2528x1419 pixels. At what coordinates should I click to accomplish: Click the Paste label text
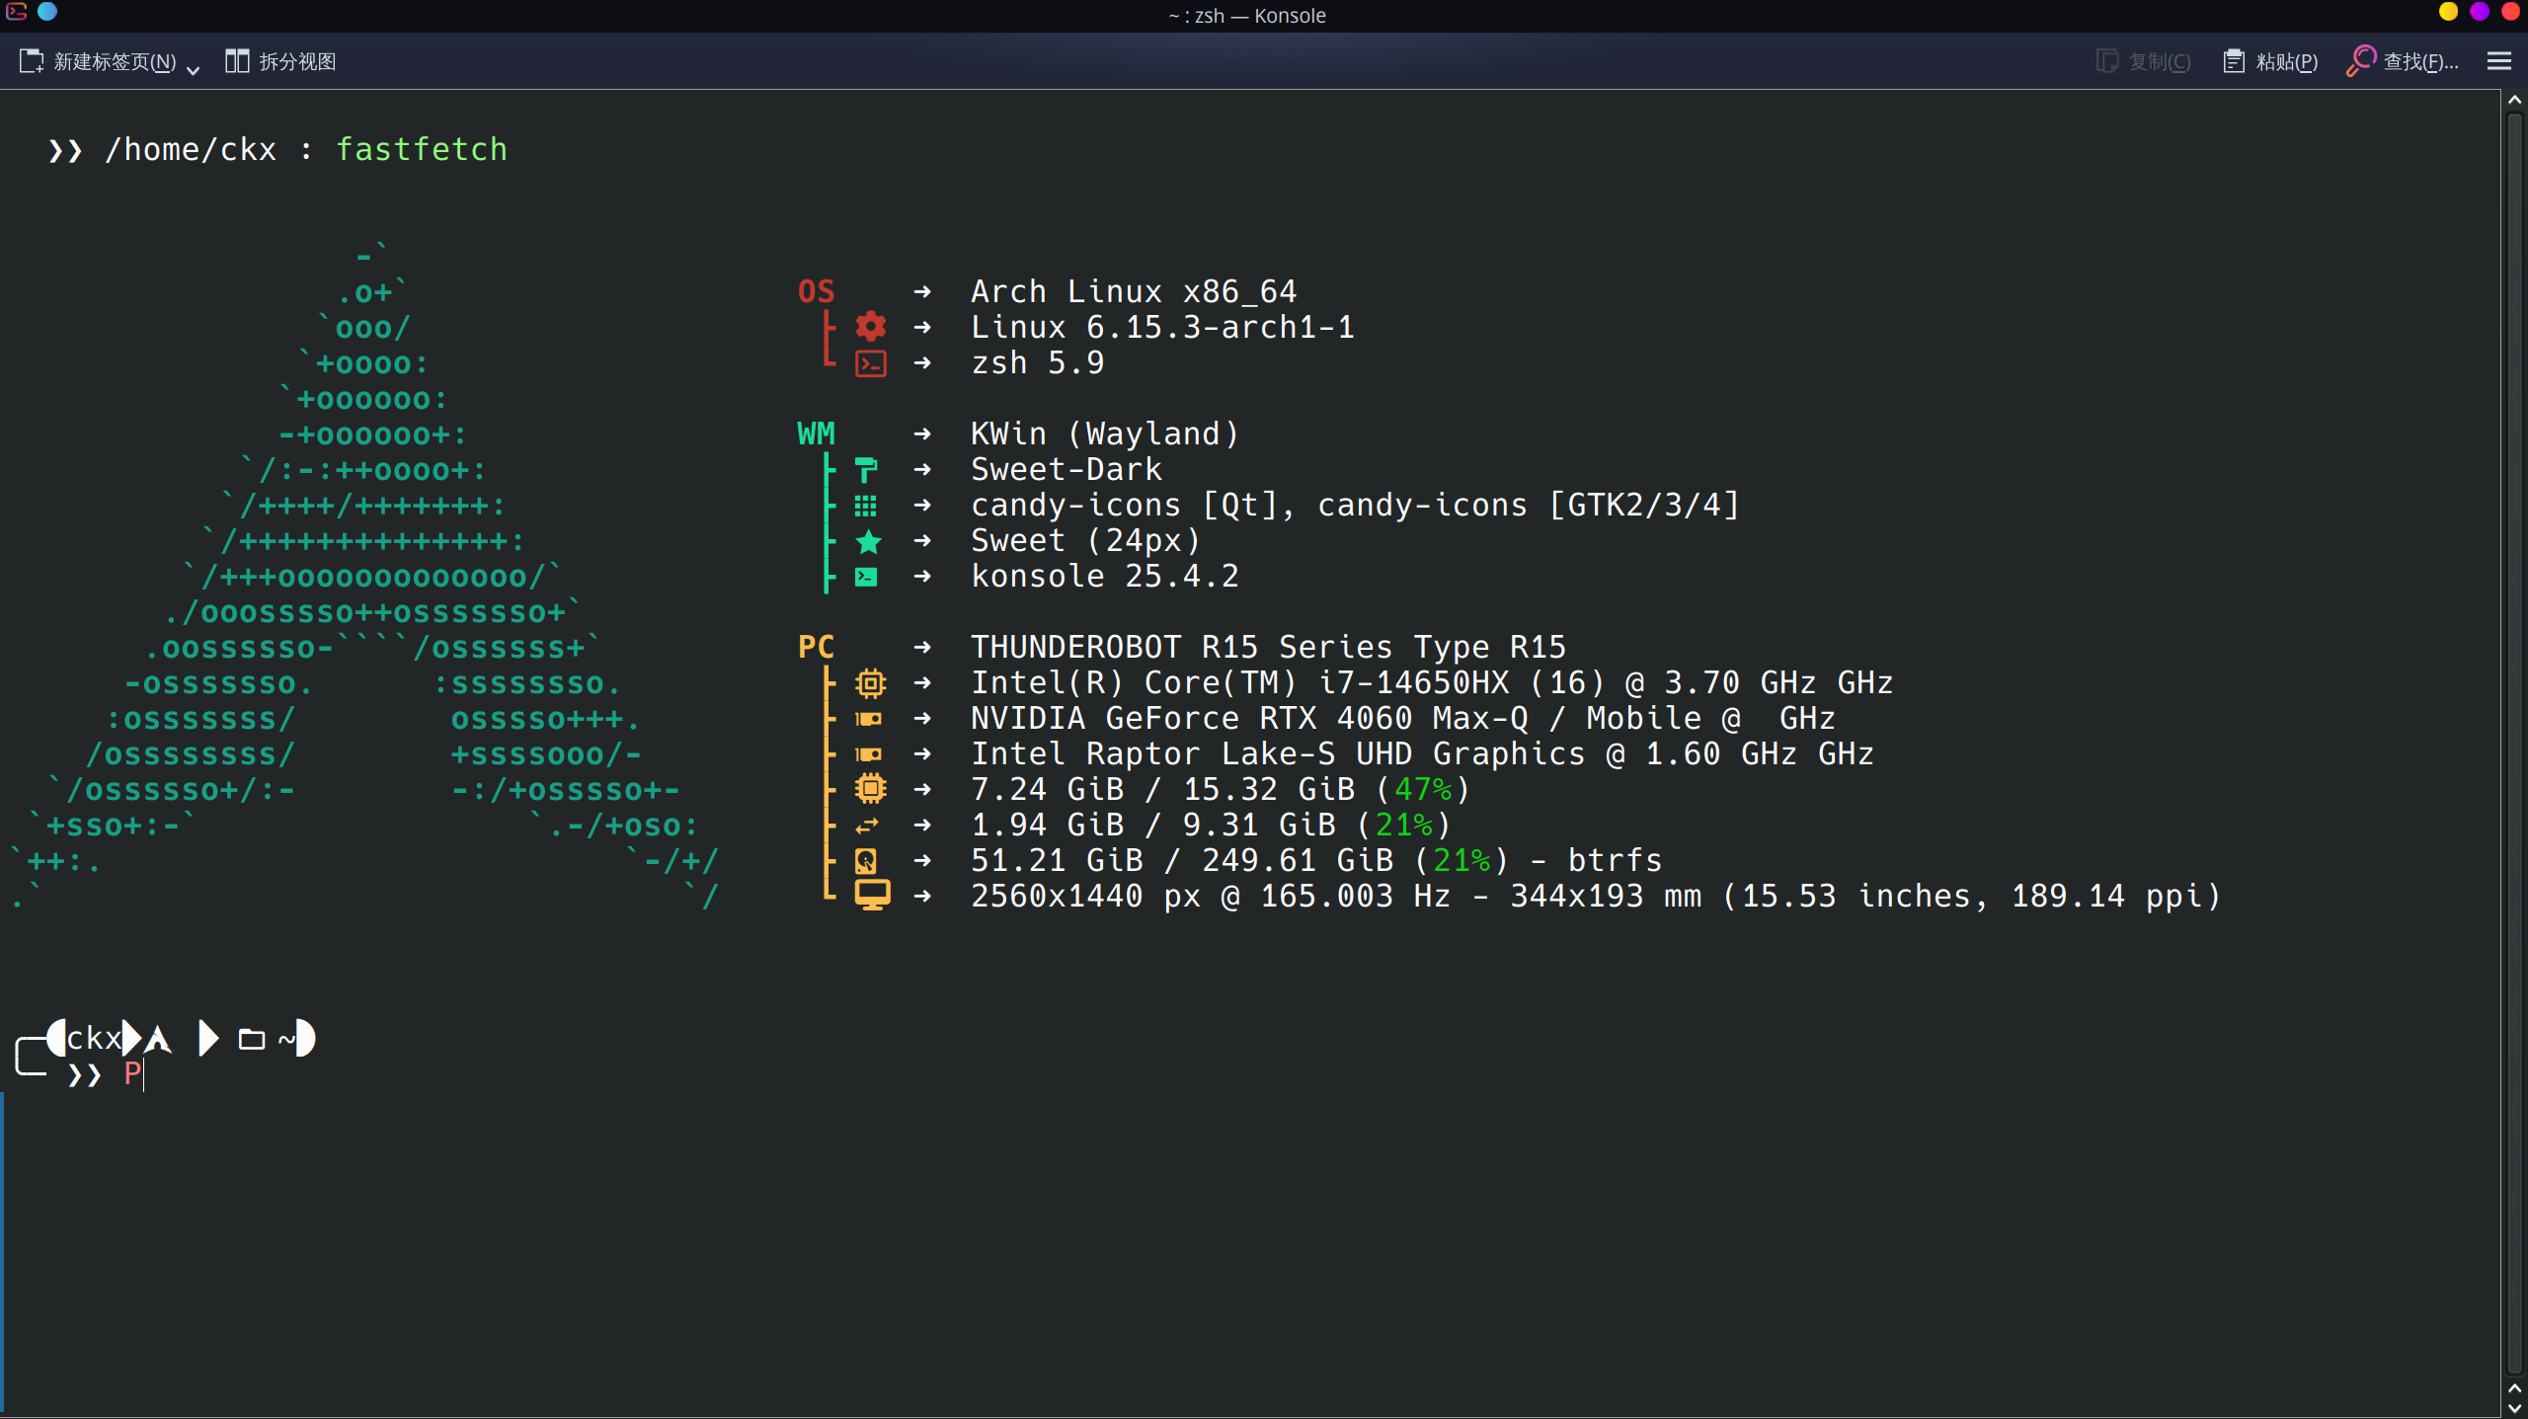(x=2286, y=62)
